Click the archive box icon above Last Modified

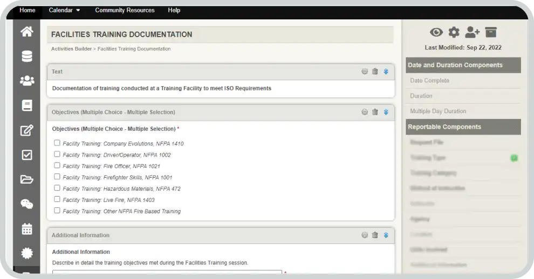tap(490, 33)
